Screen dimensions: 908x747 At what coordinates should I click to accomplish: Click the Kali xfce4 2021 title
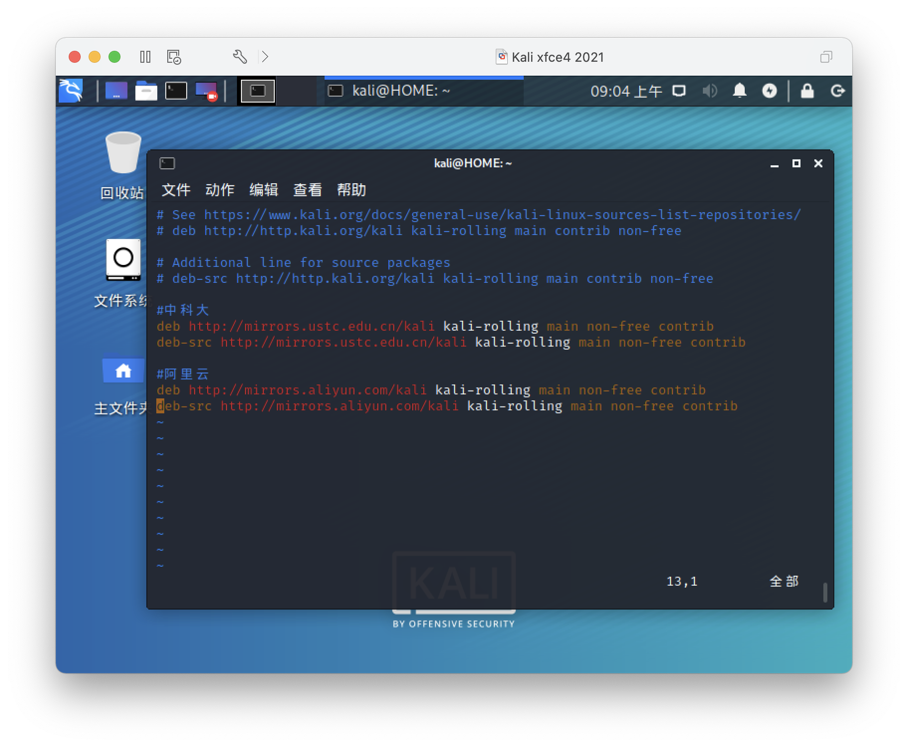tap(558, 57)
